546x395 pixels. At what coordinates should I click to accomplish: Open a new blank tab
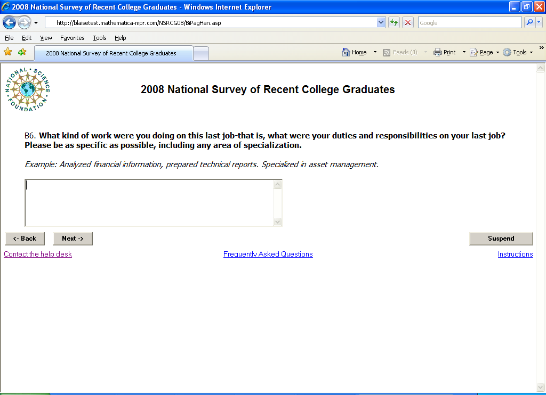click(201, 54)
